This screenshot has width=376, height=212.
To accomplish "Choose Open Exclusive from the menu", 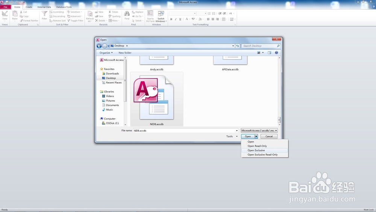I will tap(264, 150).
